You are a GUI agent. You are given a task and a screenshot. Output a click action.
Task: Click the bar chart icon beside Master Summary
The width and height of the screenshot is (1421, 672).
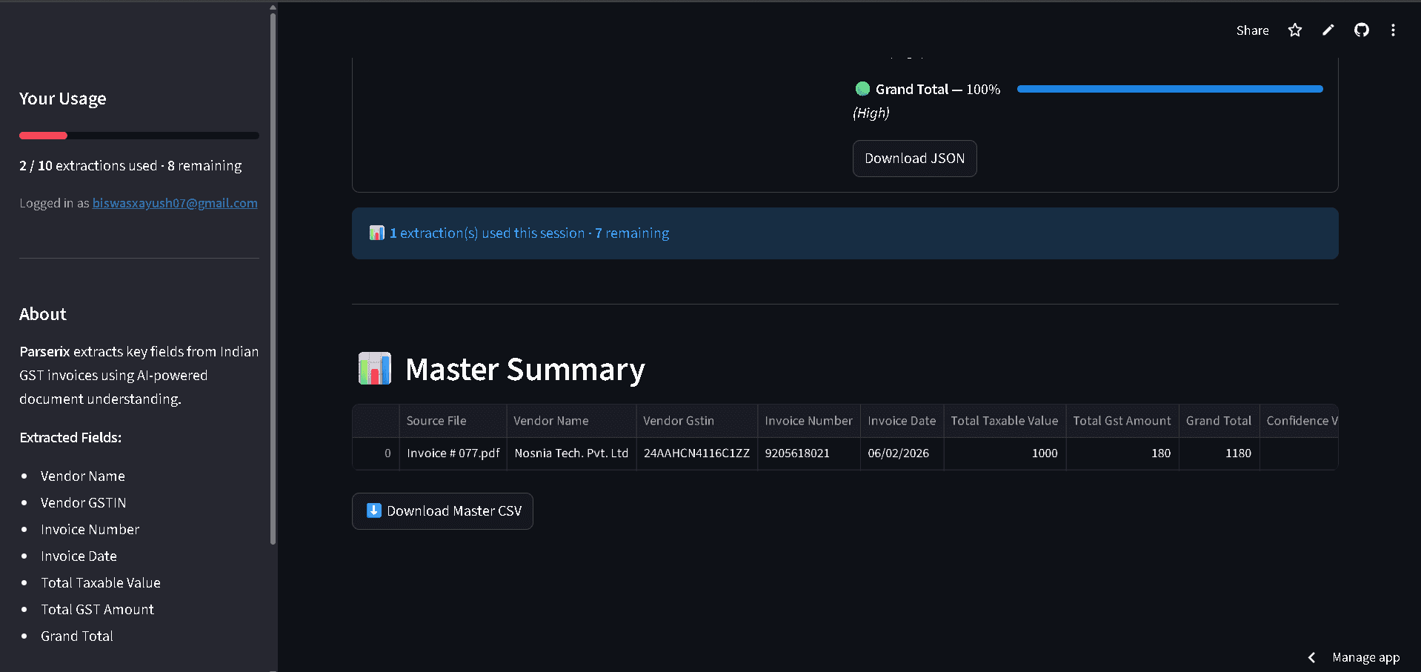pyautogui.click(x=374, y=368)
